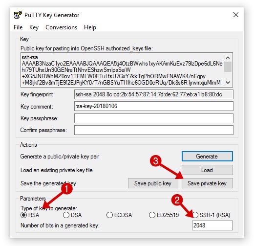Click the number of bits field
Viewport: 254px width, 246px height.
coord(212,225)
